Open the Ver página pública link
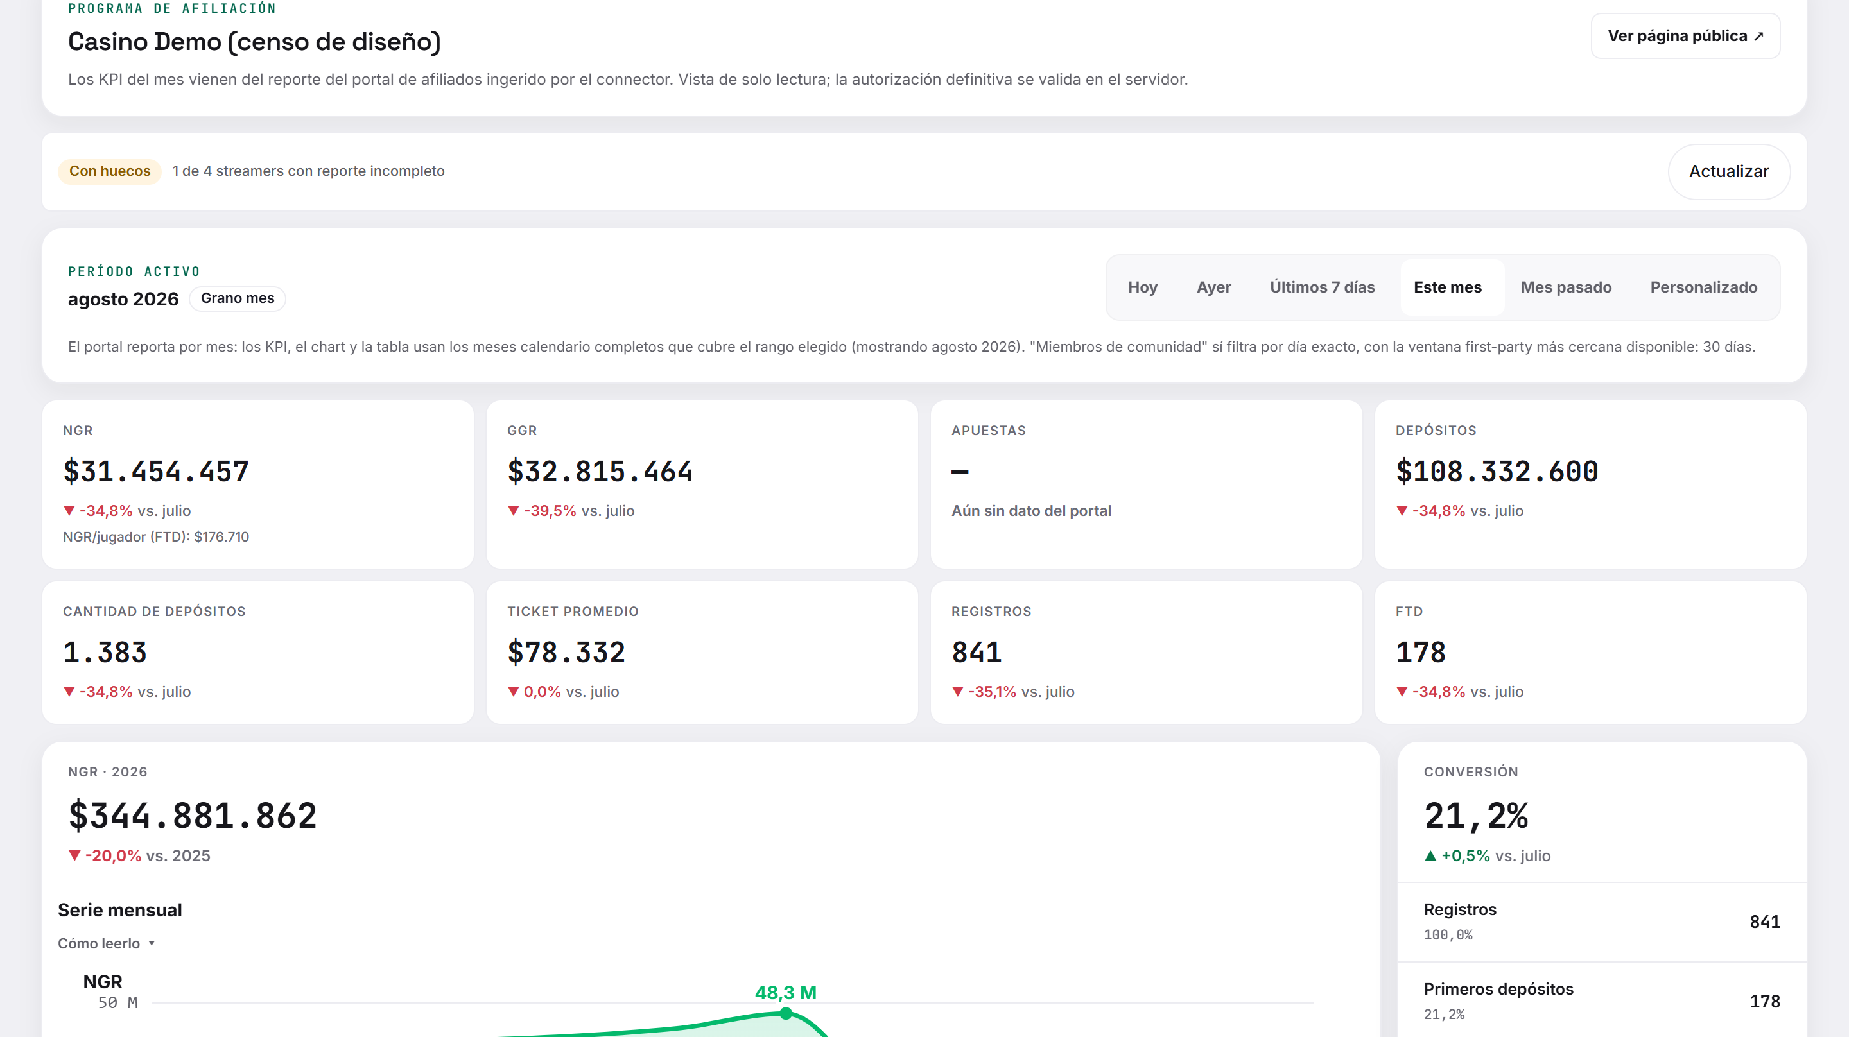Viewport: 1849px width, 1037px height. [1685, 36]
